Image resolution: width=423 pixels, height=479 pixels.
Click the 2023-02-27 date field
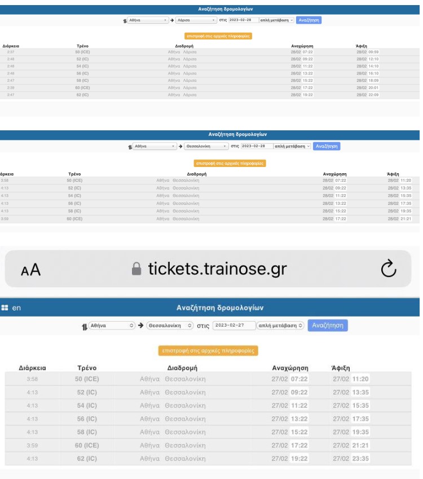232,326
